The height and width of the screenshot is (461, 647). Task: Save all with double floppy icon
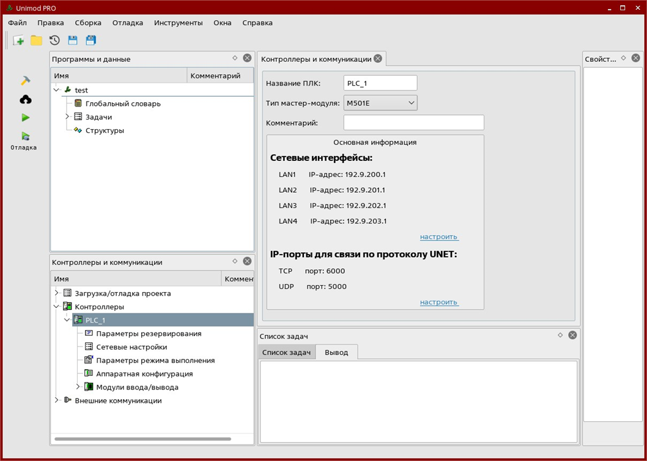[x=91, y=40]
